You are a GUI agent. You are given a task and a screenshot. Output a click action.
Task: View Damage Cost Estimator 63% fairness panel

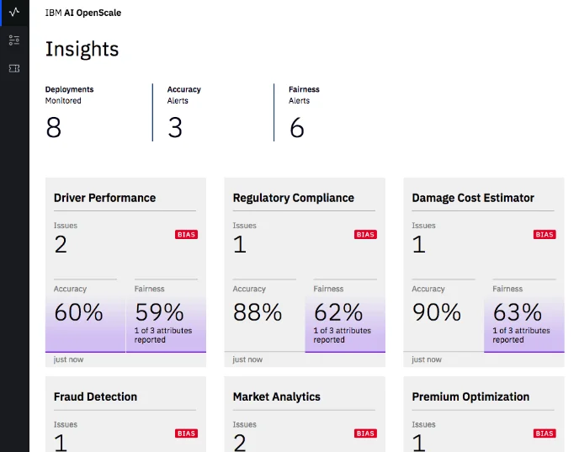point(524,316)
